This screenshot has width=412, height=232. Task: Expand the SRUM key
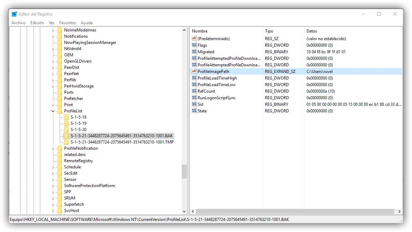53,198
